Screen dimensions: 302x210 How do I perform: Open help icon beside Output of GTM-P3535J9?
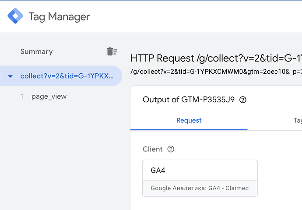(x=242, y=100)
